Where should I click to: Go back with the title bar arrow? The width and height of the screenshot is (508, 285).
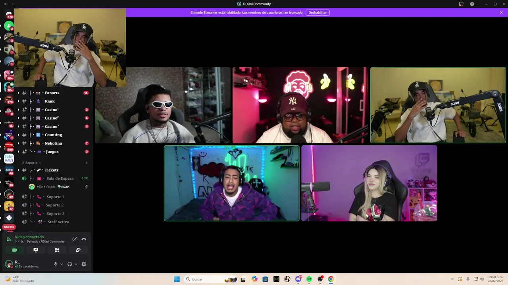tap(6, 4)
